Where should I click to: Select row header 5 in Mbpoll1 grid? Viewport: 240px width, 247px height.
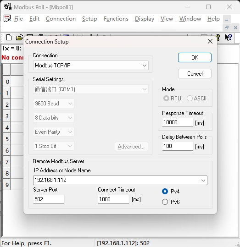[x=7, y=139]
